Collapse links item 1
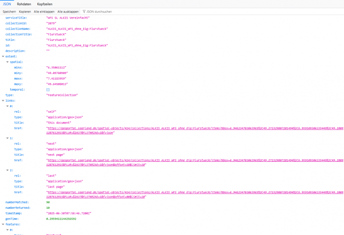This screenshot has width=344, height=235. (x=7, y=138)
